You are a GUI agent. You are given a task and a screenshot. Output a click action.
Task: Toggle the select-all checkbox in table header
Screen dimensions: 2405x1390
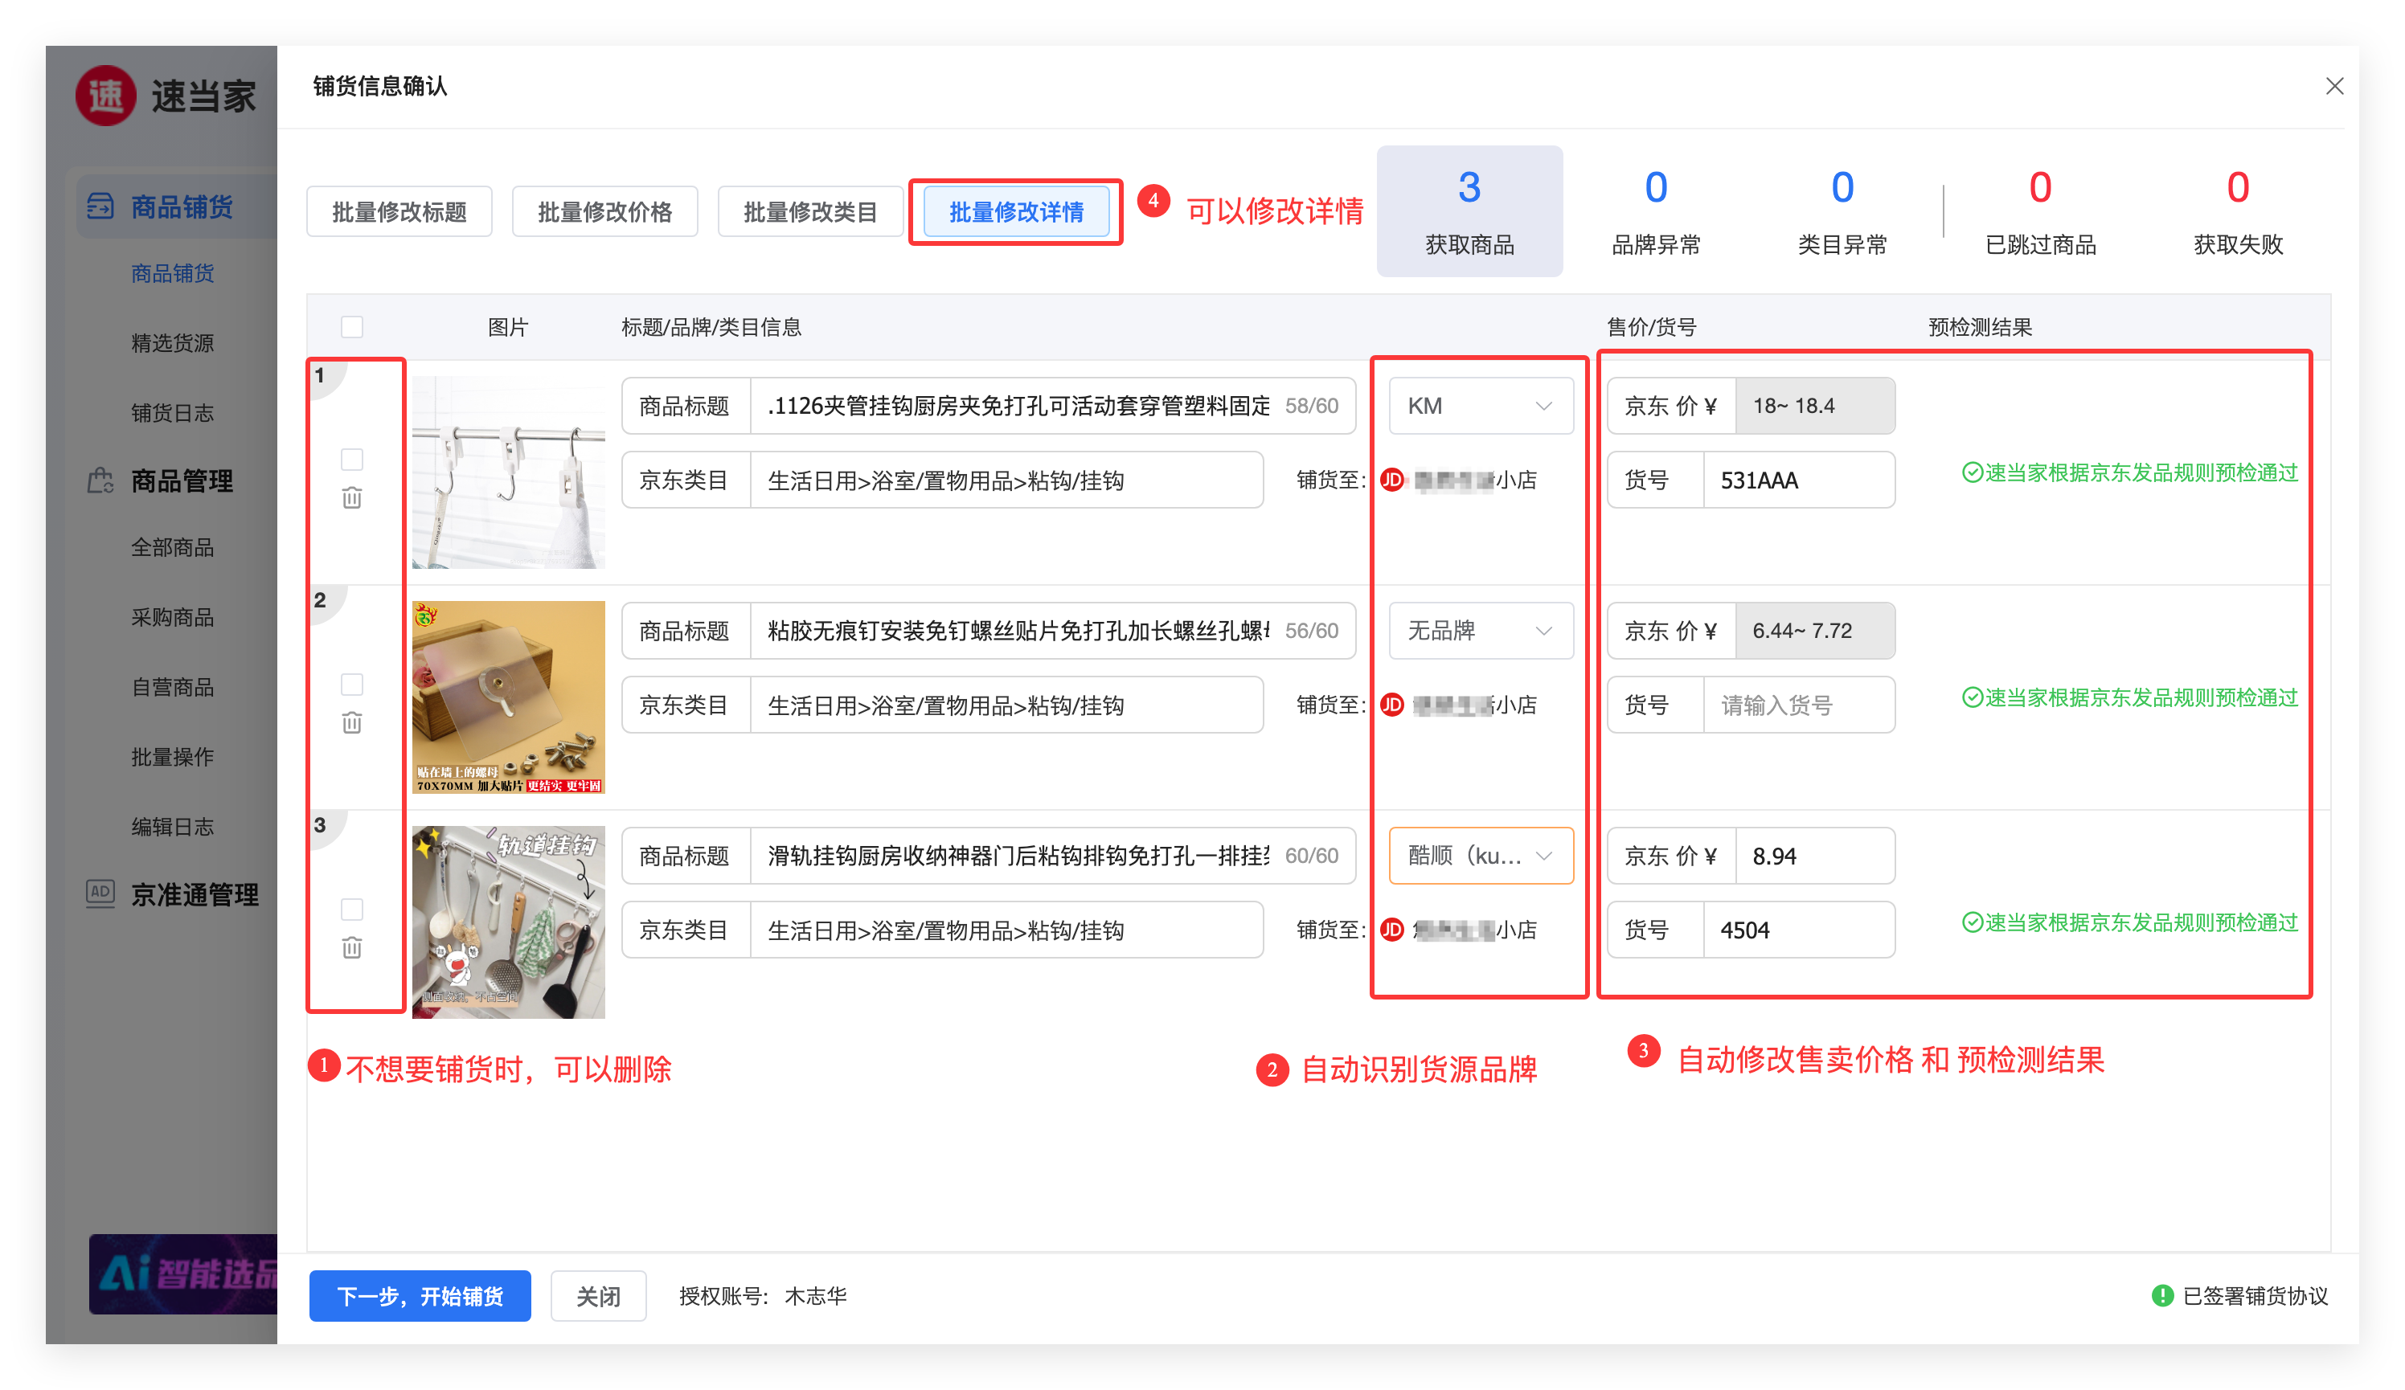tap(351, 327)
